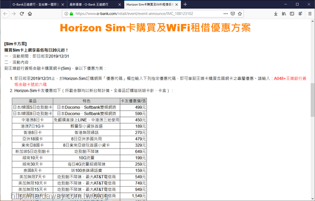Click feature cell 香港無限通話

(x=87, y=133)
